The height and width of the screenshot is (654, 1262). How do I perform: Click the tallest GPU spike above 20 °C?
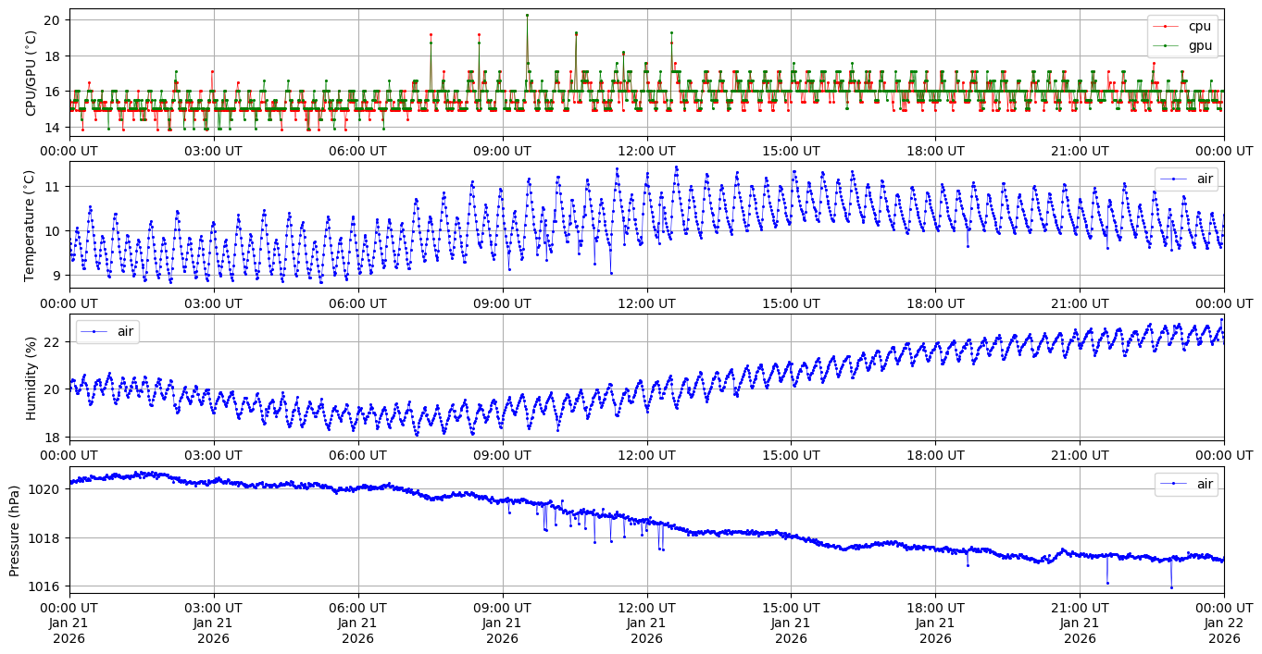point(527,15)
